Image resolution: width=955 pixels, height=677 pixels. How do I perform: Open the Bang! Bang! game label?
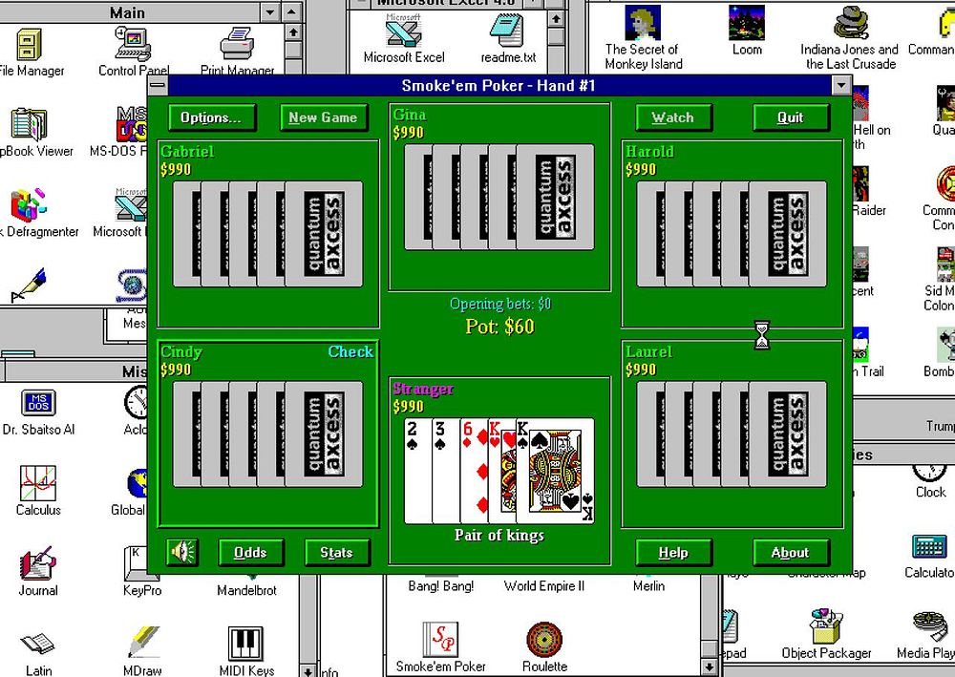(441, 586)
